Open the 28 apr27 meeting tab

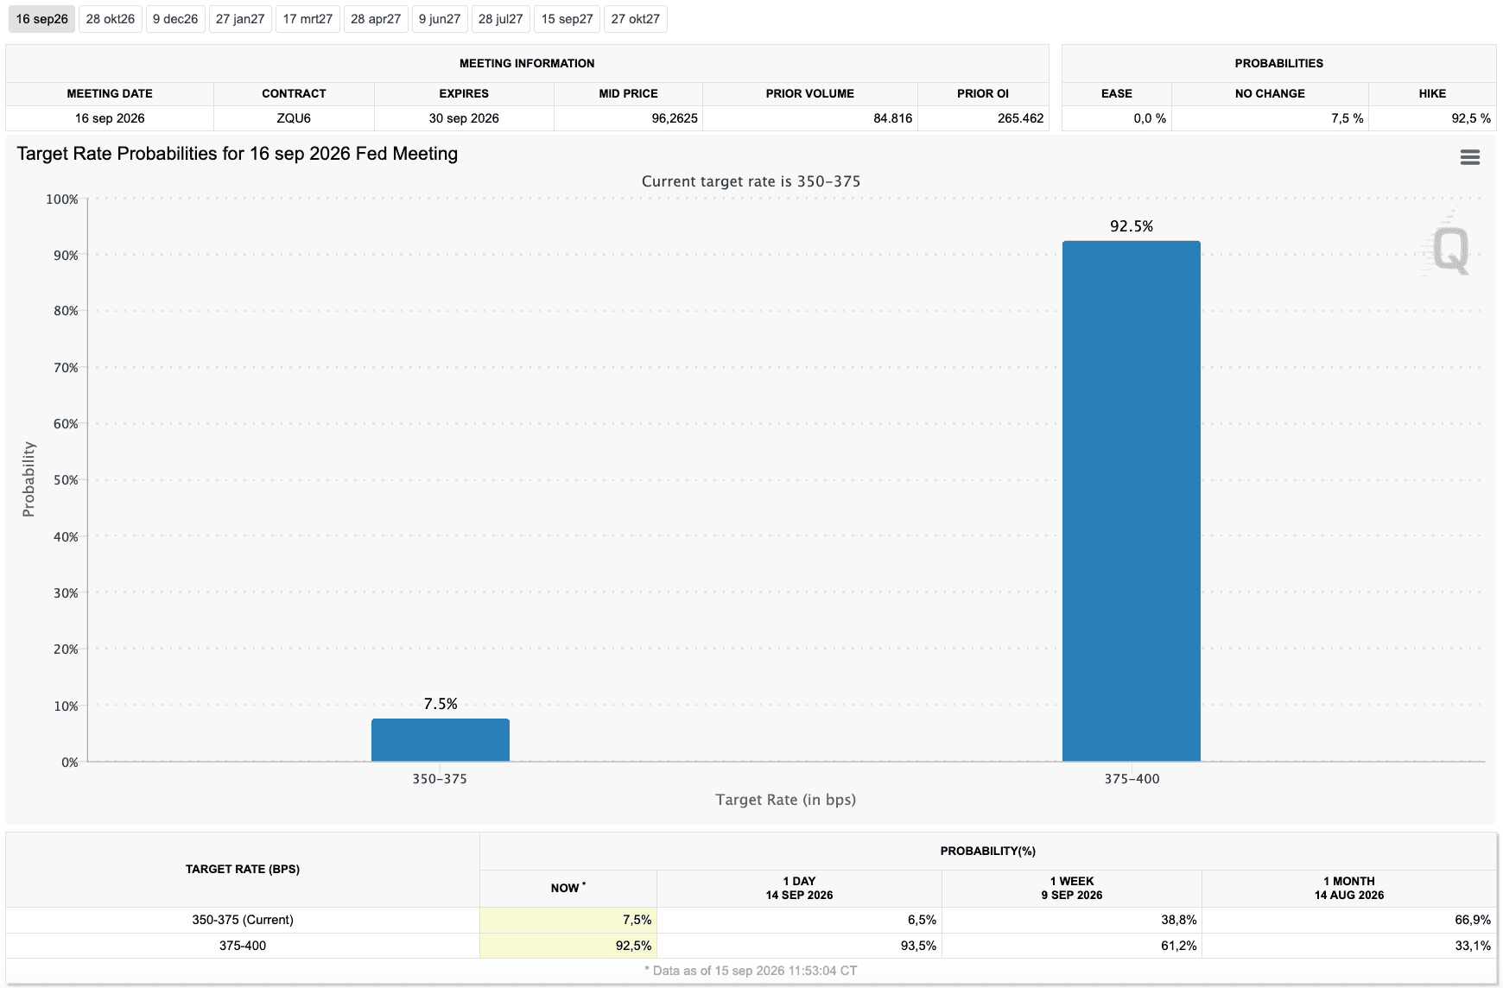[x=376, y=19]
